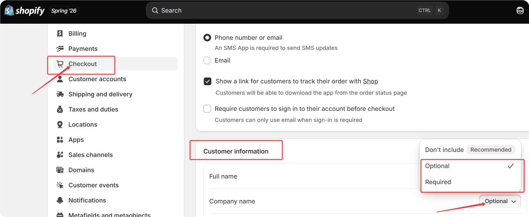Click the Sales channels icon
529x217 pixels.
pyautogui.click(x=60, y=155)
